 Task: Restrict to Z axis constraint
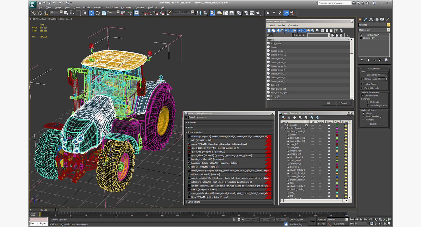(280, 13)
